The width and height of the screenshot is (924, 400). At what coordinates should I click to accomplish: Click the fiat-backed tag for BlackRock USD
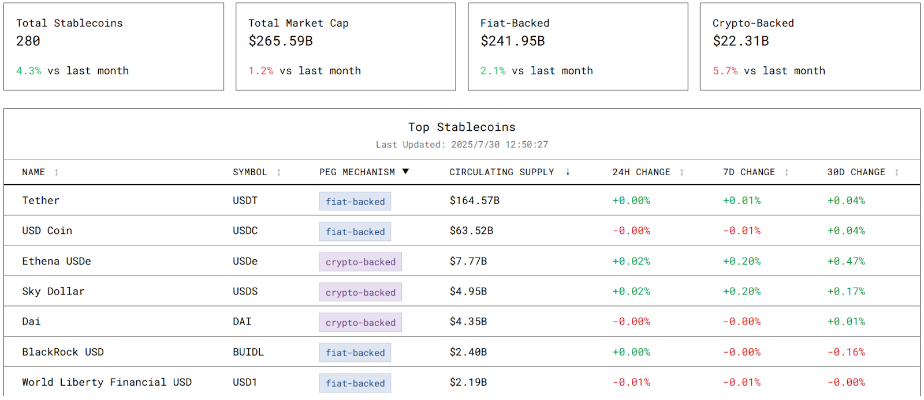(355, 353)
